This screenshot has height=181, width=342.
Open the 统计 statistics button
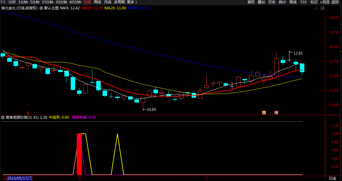click(x=282, y=2)
